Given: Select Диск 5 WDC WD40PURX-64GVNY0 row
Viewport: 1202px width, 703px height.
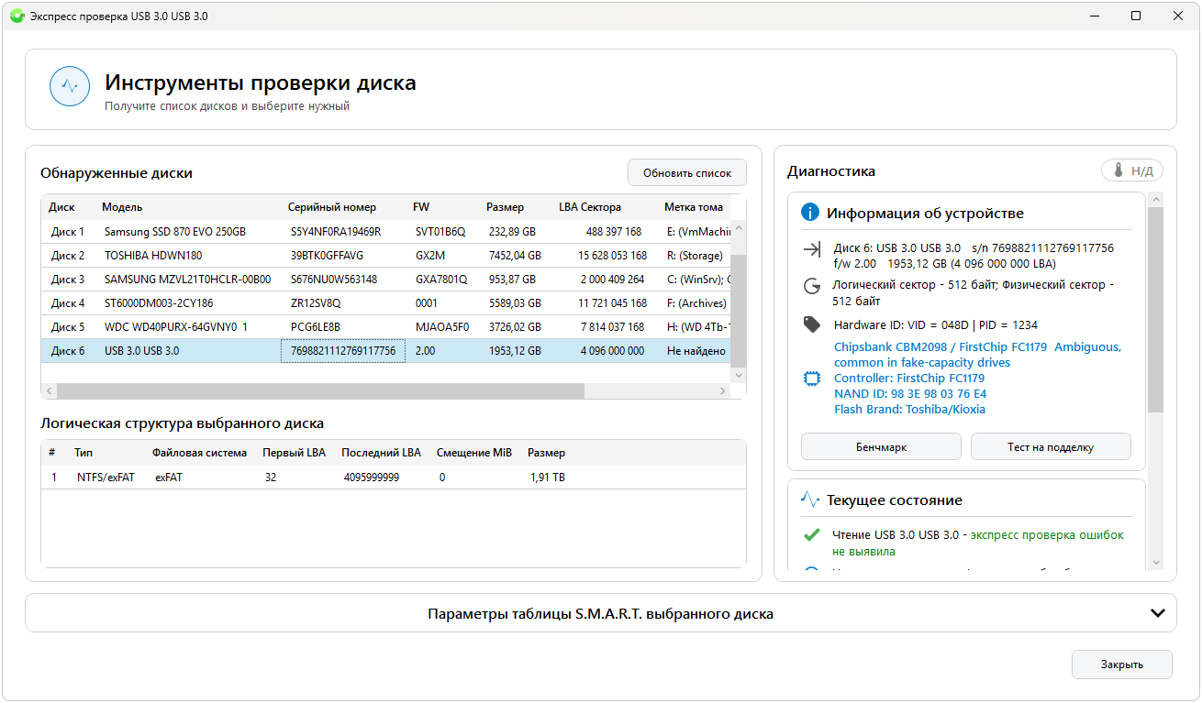Looking at the screenshot, I should click(x=386, y=327).
